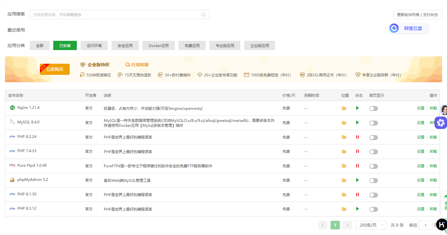Open the Pure-Ftpd 1.0.49 folder location
447x235 pixels.
(x=344, y=166)
